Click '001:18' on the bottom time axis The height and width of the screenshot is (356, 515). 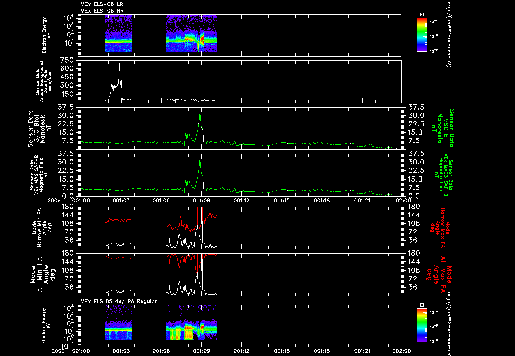click(322, 351)
